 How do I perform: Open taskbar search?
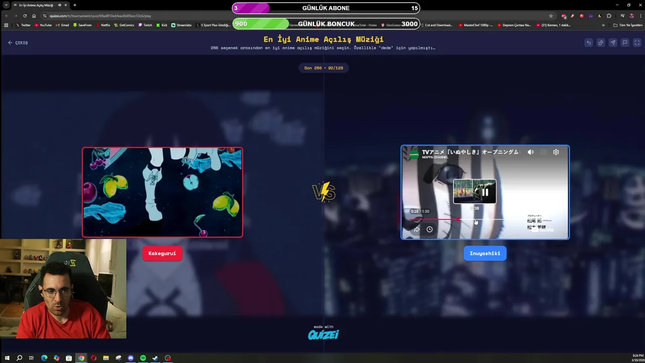[x=19, y=358]
